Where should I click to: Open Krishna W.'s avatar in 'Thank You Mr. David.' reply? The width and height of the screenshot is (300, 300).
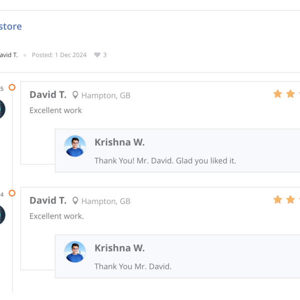75,251
